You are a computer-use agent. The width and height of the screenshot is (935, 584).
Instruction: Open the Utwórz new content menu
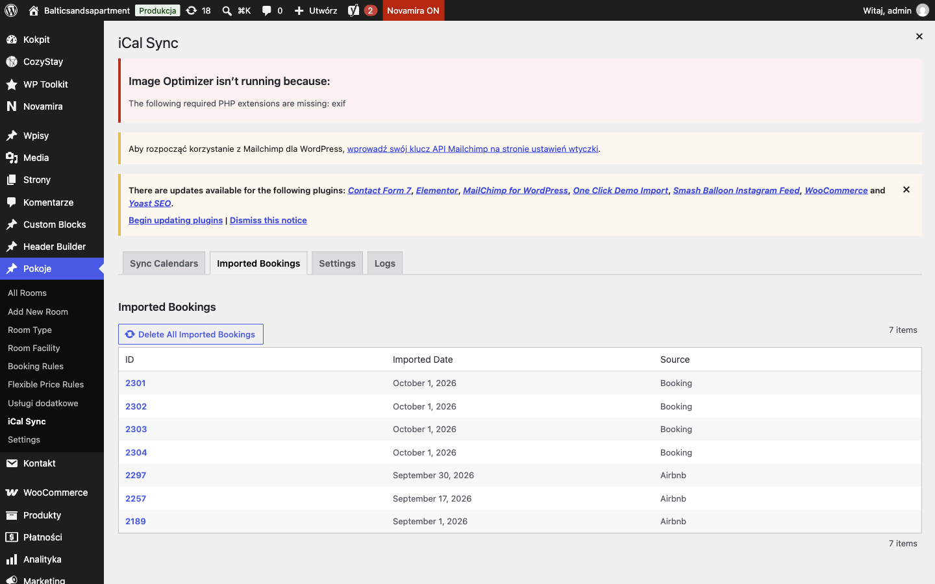pyautogui.click(x=316, y=10)
